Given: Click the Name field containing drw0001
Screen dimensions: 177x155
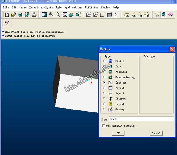Looking at the screenshot, I should click(x=141, y=119).
